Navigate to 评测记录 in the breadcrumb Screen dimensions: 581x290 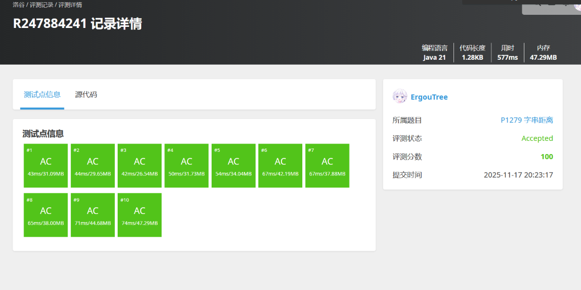tap(41, 5)
